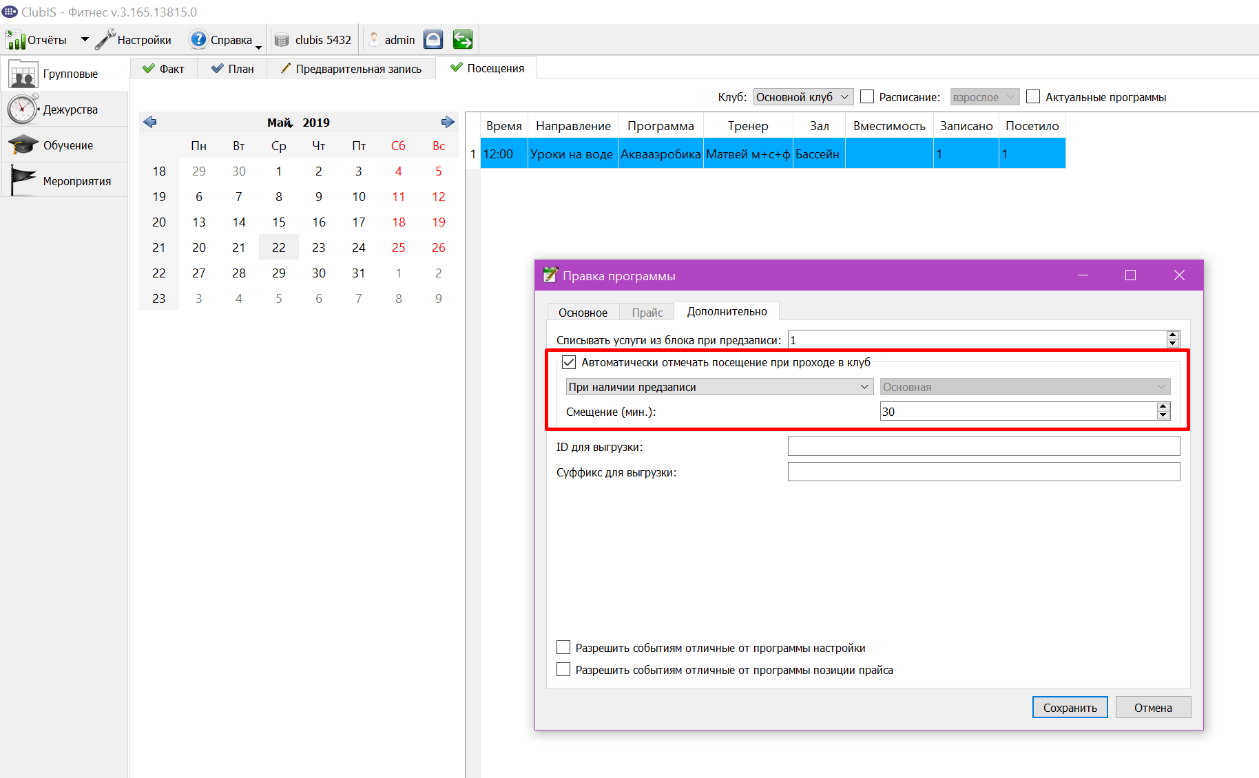Open the При наличии предзаписи dropdown
Image resolution: width=1259 pixels, height=778 pixels.
pos(719,387)
